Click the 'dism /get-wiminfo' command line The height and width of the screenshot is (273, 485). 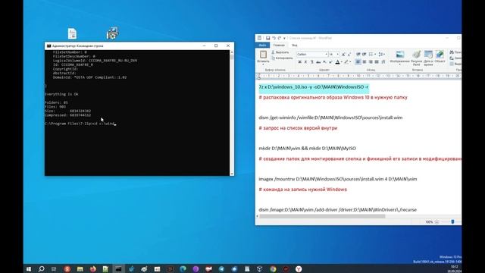click(330, 118)
